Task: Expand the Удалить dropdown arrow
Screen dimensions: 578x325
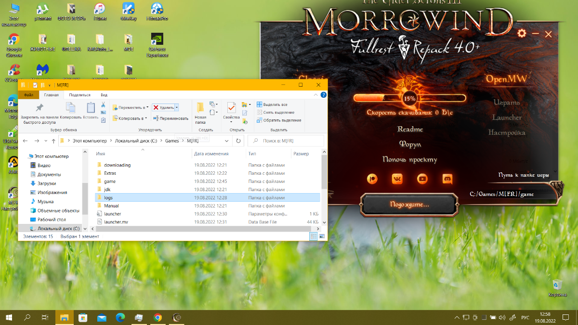Action: tap(177, 107)
